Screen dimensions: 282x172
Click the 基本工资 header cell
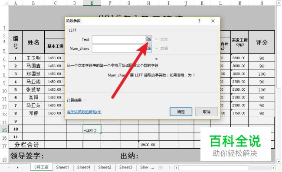pyautogui.click(x=56, y=46)
